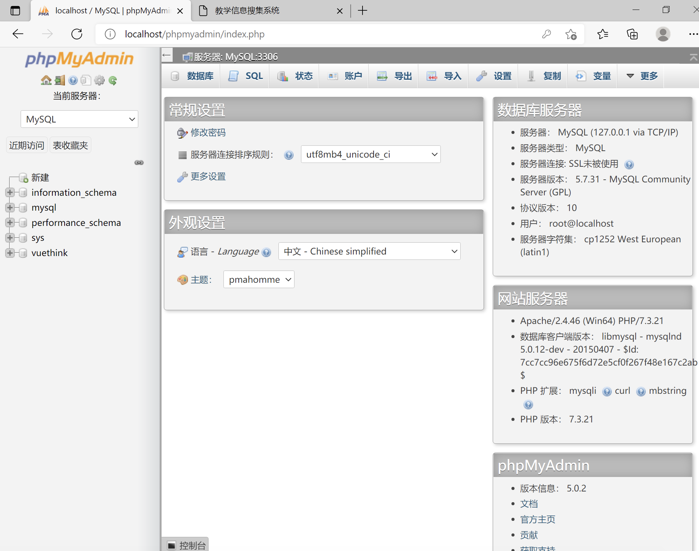Click help icon beside SSL未被使用
The height and width of the screenshot is (551, 699).
pyautogui.click(x=629, y=164)
